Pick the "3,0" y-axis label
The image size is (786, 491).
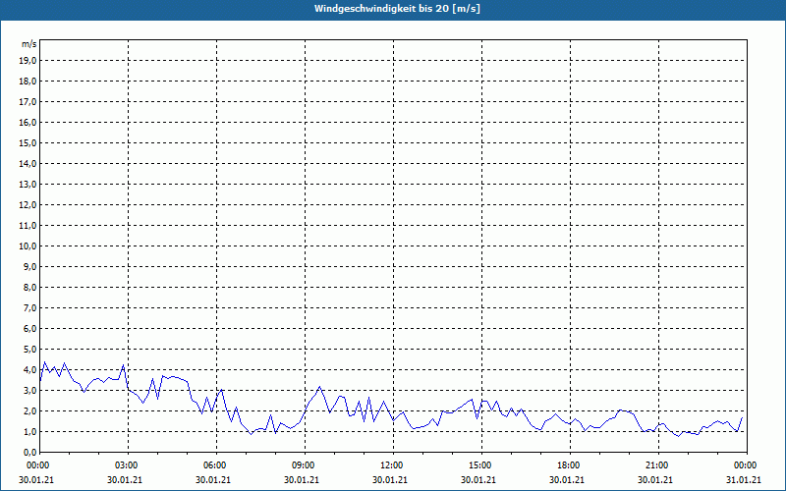pyautogui.click(x=29, y=390)
